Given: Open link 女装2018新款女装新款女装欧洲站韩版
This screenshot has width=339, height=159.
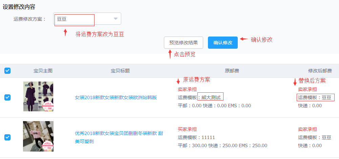Looking at the screenshot, I should click(116, 97).
